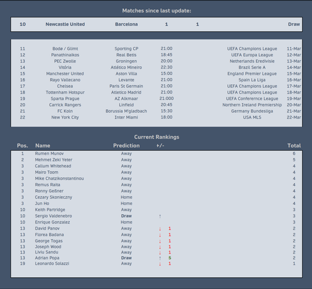Image resolution: width=312 pixels, height=289 pixels.
Task: Click the Prediction column header
Action: click(x=126, y=145)
